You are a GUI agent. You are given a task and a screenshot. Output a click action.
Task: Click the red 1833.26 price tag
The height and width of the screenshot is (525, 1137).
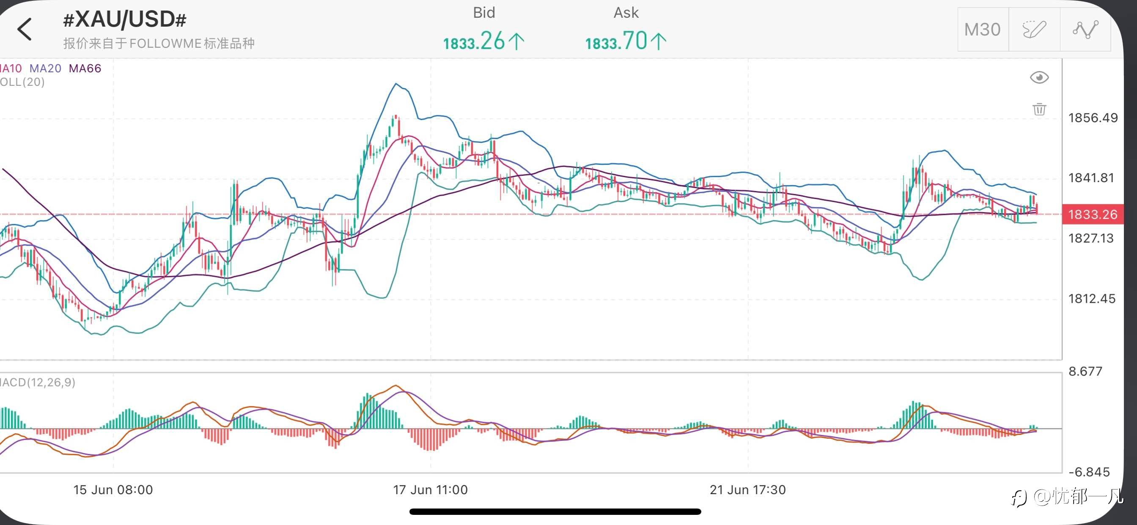pos(1093,214)
